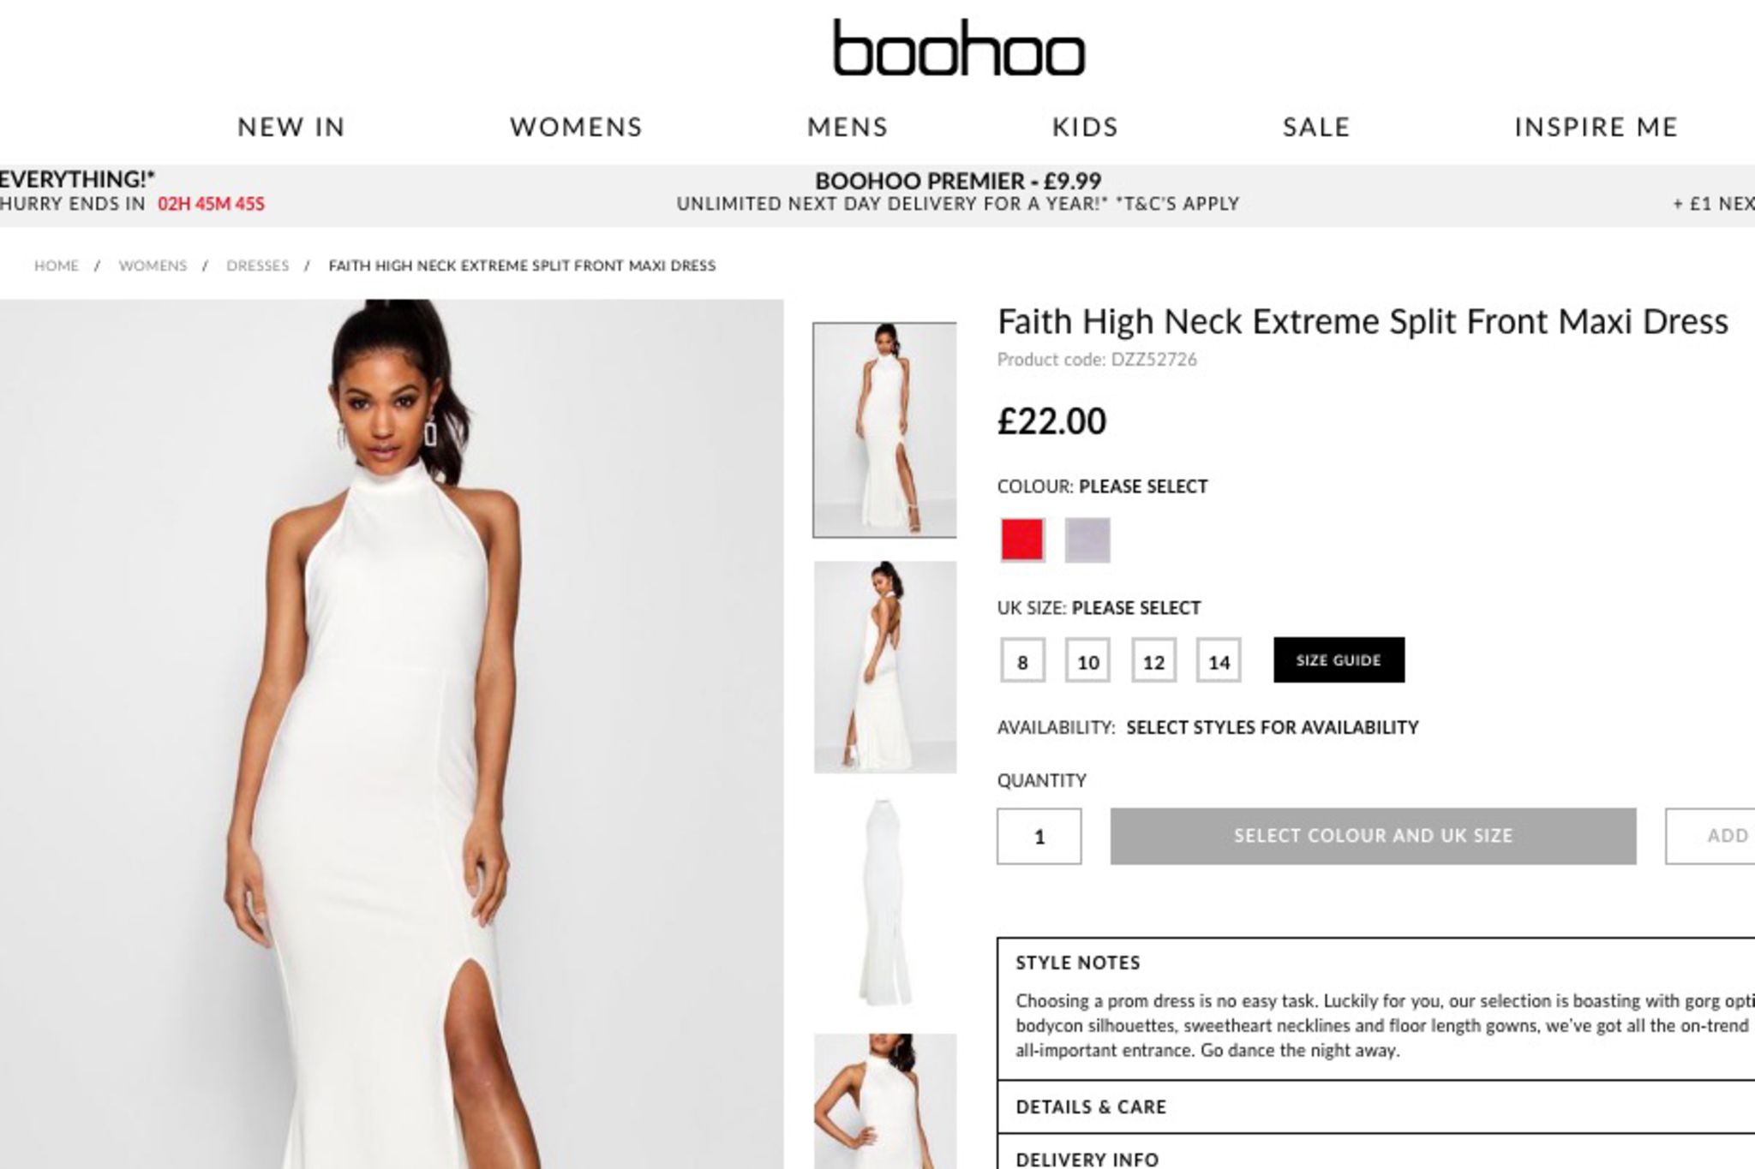Follow the DRESSES breadcrumb link
Image resolution: width=1755 pixels, height=1169 pixels.
coord(257,265)
